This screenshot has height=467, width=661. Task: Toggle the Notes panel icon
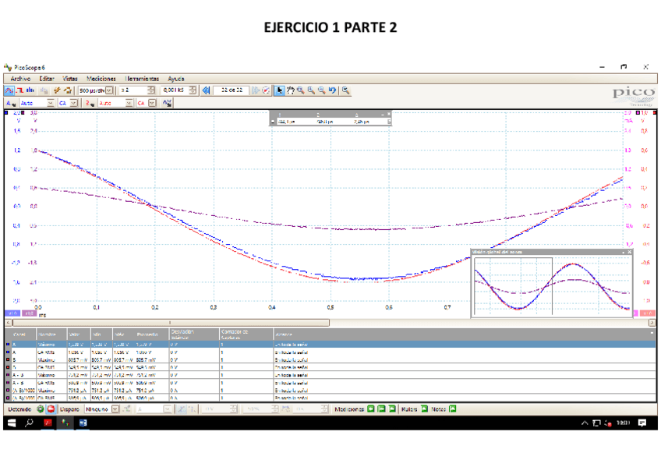pyautogui.click(x=452, y=409)
